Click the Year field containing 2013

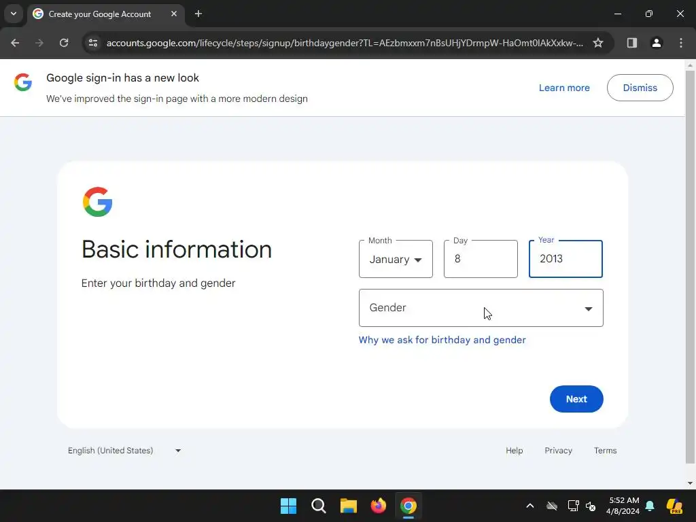565,259
